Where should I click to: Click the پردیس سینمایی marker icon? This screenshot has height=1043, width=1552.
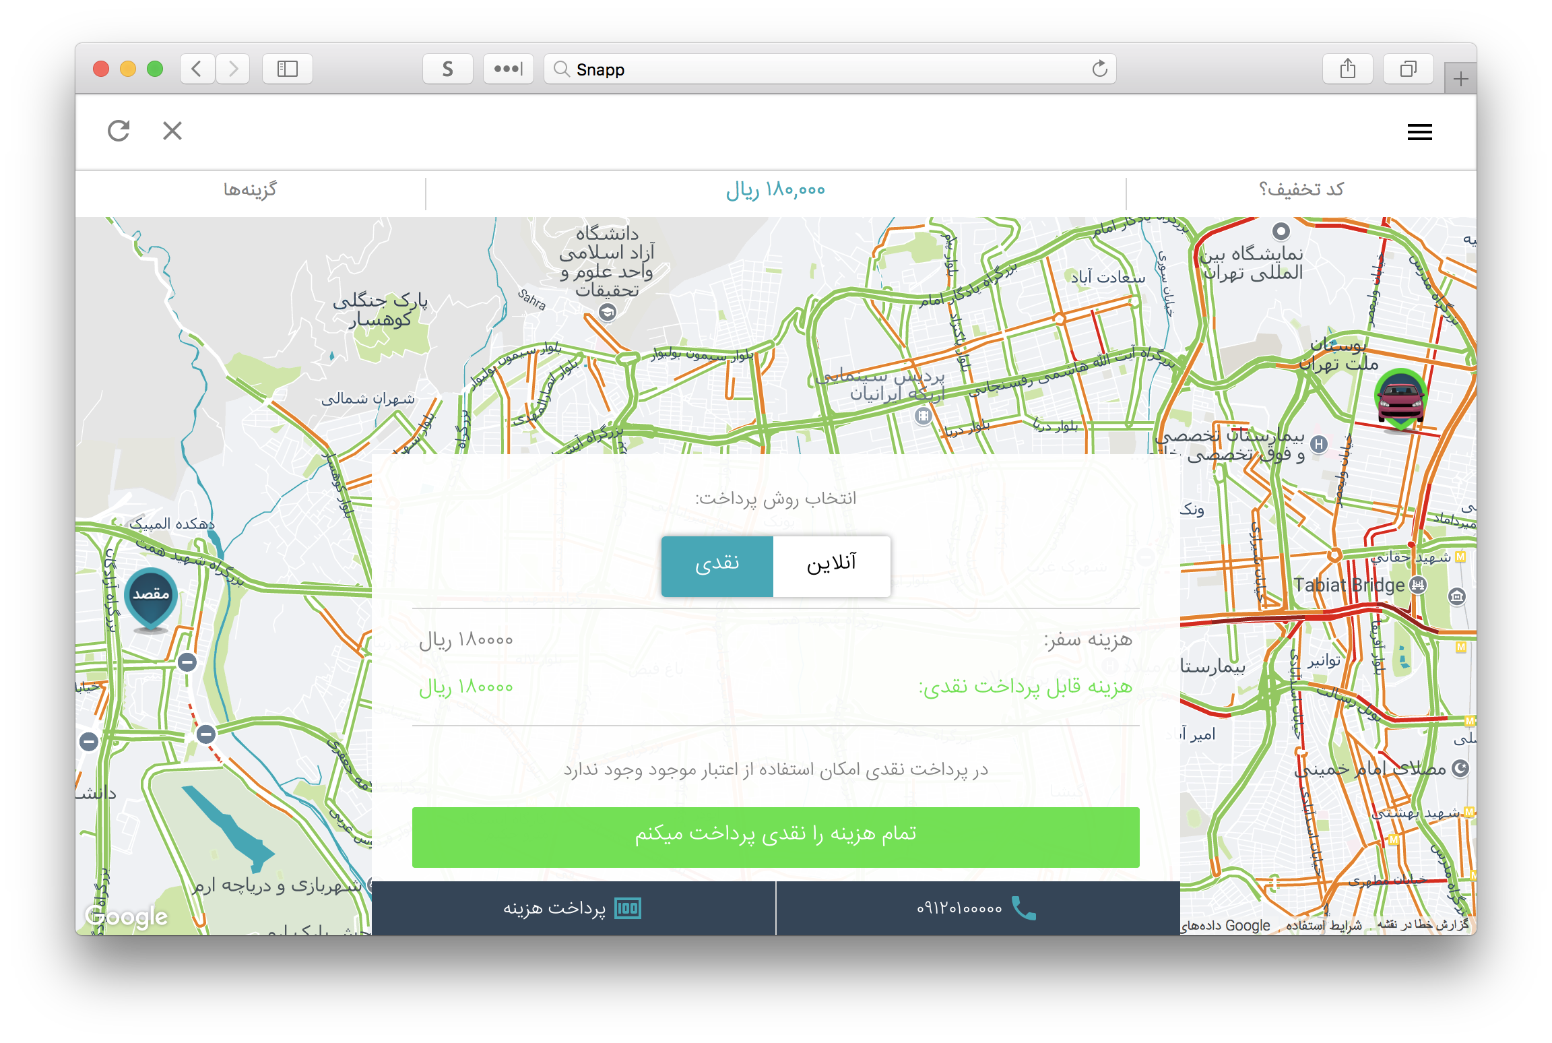coord(924,416)
